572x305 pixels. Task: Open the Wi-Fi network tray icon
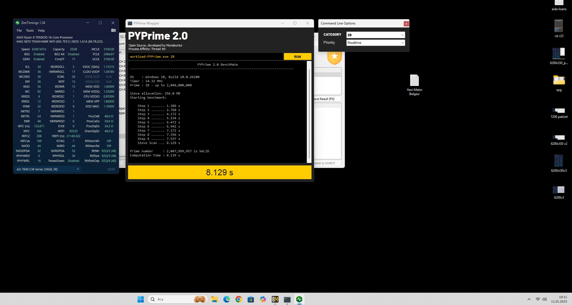(538, 299)
